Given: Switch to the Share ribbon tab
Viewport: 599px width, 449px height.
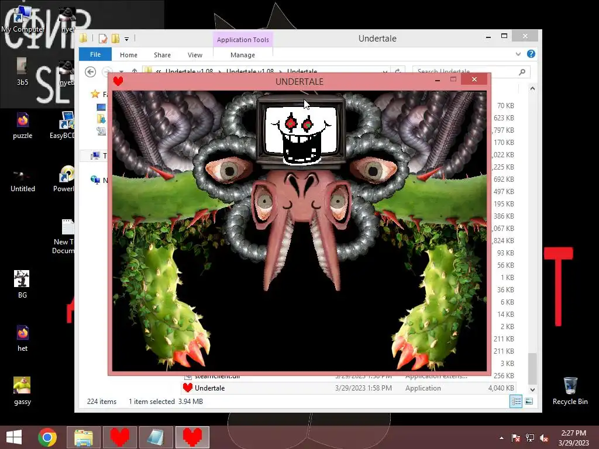Looking at the screenshot, I should [163, 55].
